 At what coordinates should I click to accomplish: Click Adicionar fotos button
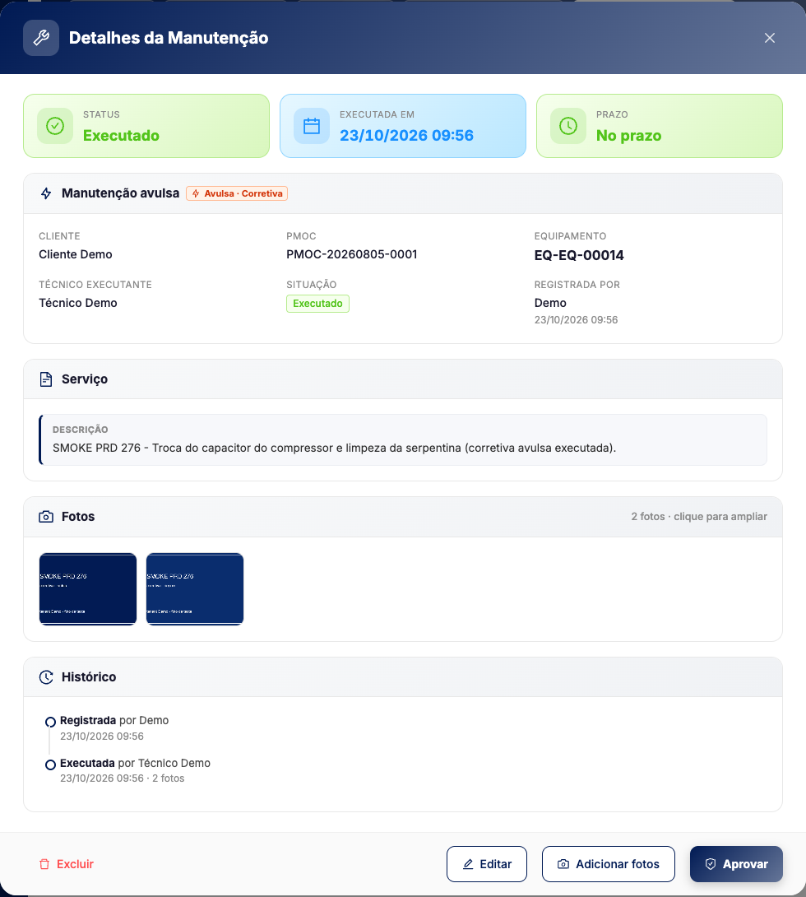609,864
